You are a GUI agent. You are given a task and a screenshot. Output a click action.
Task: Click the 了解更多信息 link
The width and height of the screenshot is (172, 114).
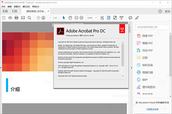pyautogui.click(x=152, y=109)
